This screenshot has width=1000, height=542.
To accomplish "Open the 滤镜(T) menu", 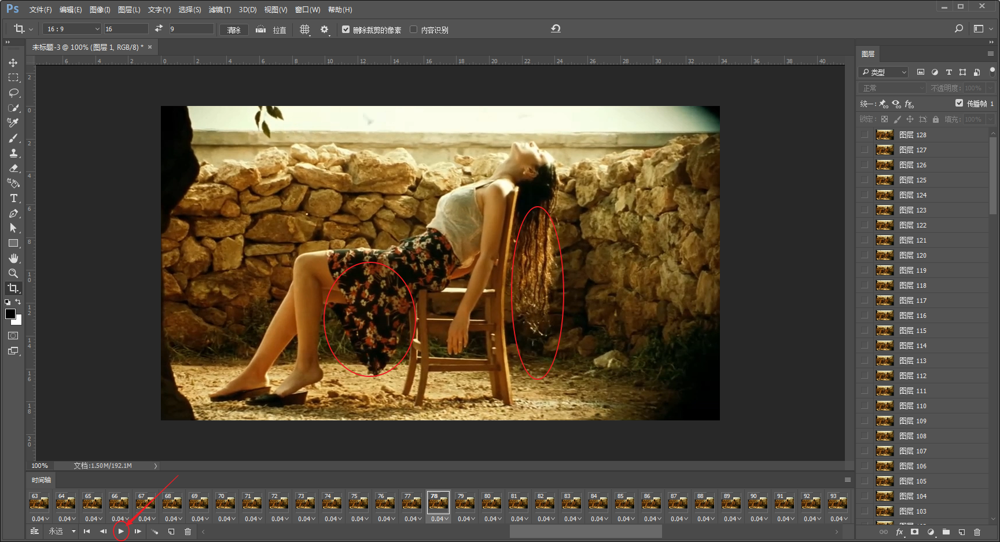I will (x=219, y=10).
